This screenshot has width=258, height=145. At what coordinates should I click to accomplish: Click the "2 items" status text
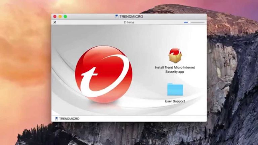click(x=129, y=22)
